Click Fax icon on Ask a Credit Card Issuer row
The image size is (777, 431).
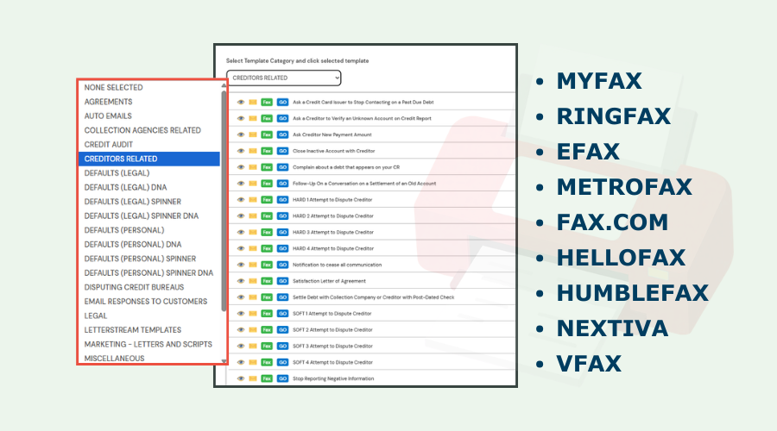coord(267,103)
